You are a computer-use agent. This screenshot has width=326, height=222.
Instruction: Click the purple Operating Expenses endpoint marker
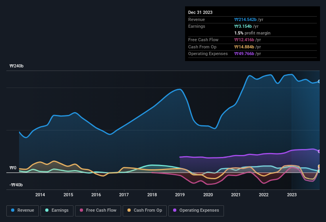coord(319,151)
